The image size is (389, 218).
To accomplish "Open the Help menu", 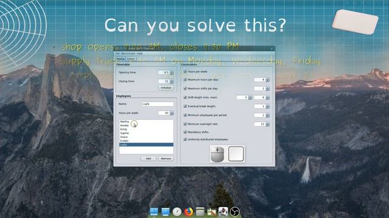I will 140,53.
